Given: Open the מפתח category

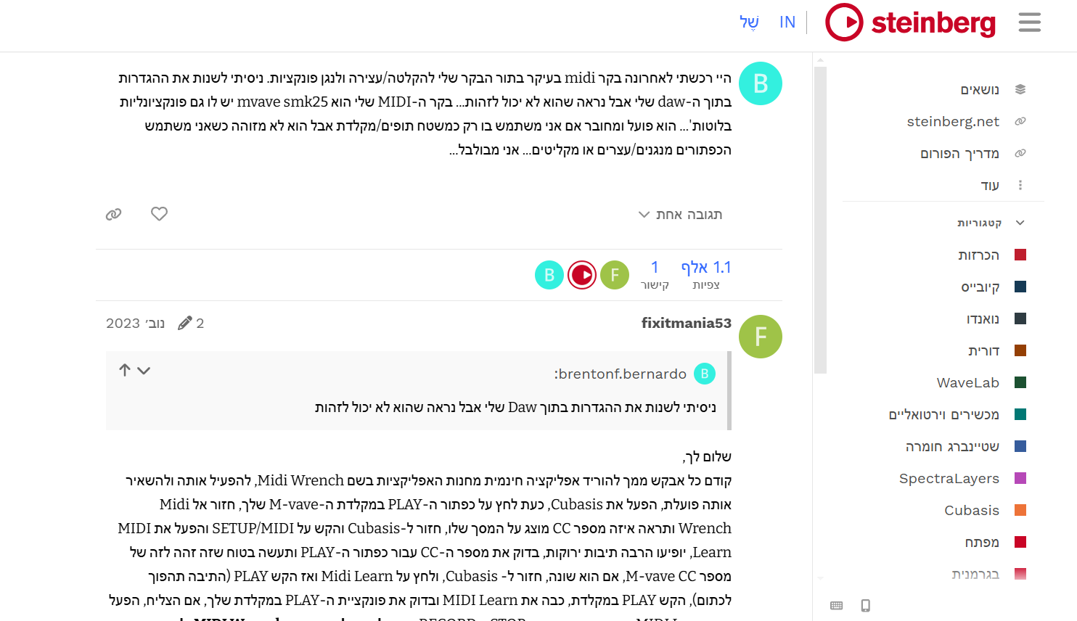Looking at the screenshot, I should (982, 543).
